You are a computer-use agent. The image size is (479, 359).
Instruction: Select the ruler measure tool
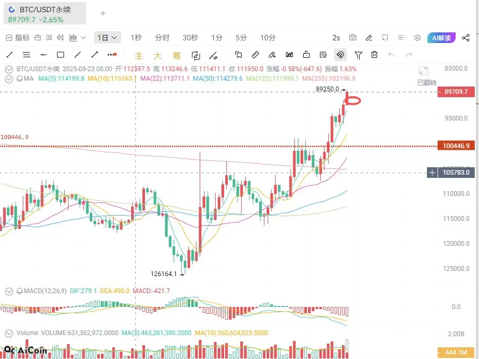pos(255,55)
